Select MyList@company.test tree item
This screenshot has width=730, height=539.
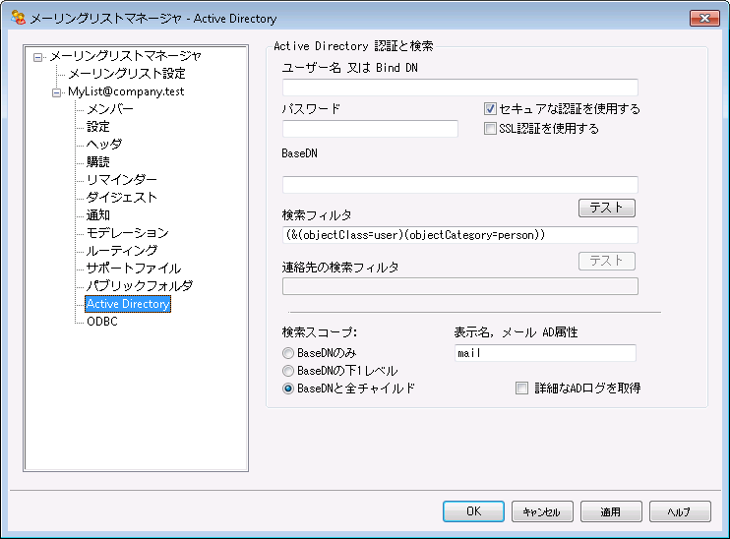coord(126,91)
